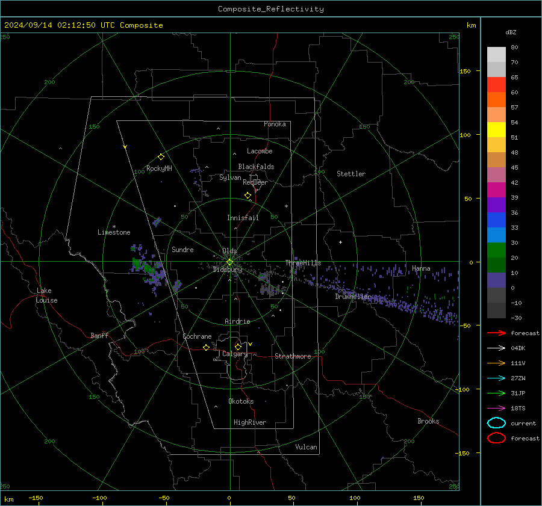Click the Limestone label

coord(114,232)
